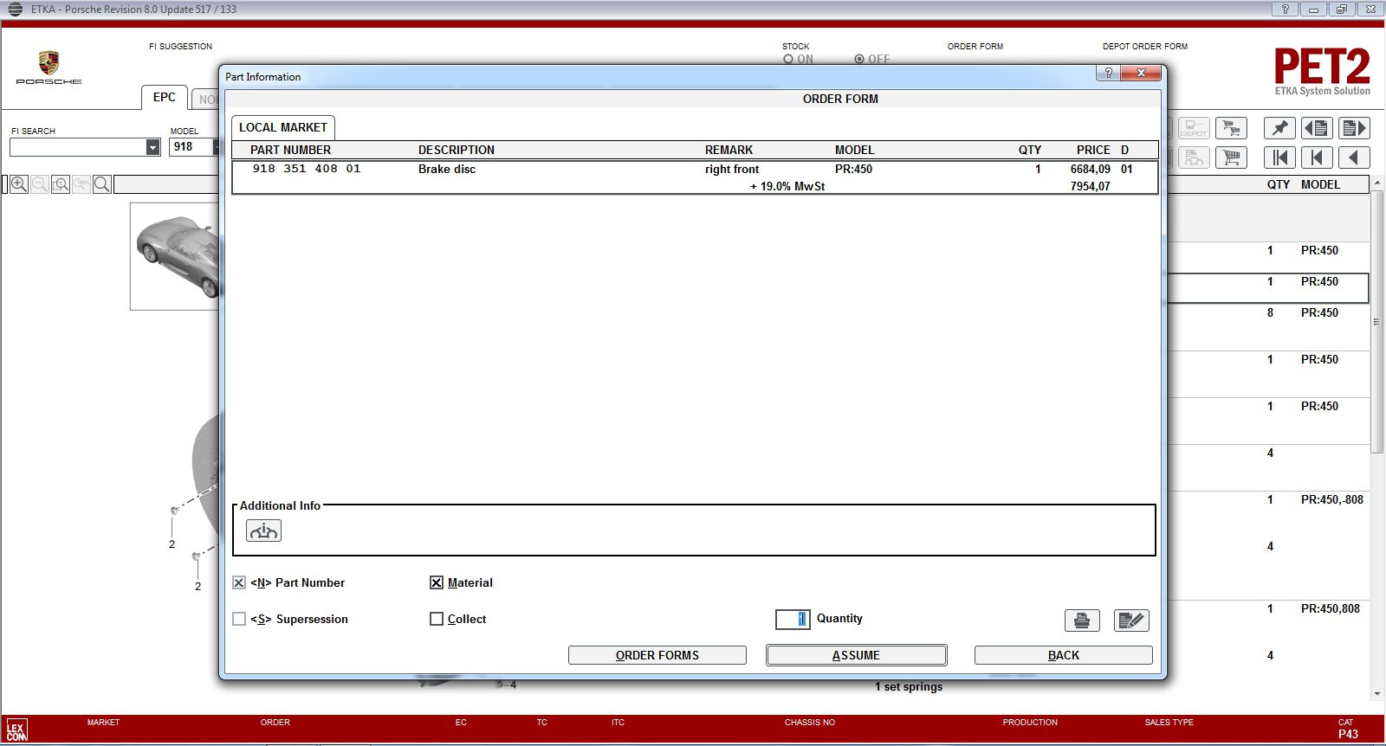Click the BACK button
The width and height of the screenshot is (1386, 746).
[1064, 655]
